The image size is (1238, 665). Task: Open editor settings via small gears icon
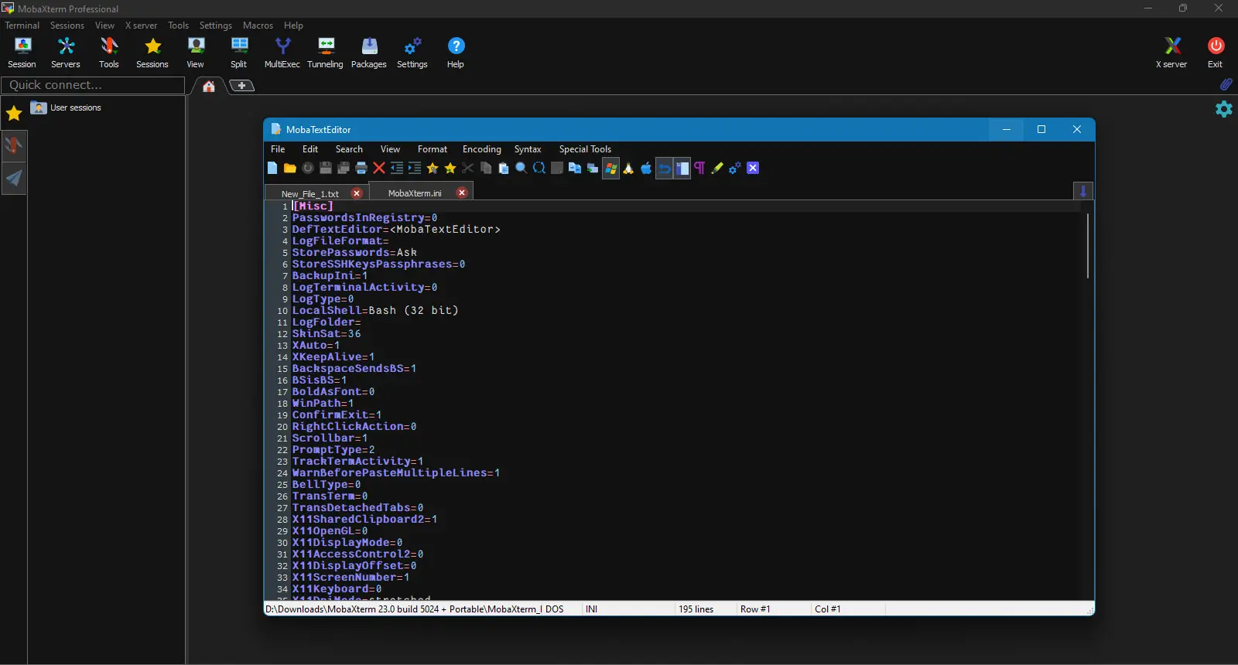point(735,168)
